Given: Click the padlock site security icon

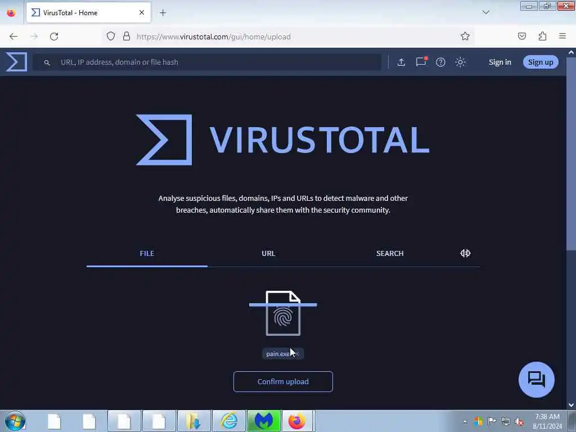Looking at the screenshot, I should (x=127, y=36).
